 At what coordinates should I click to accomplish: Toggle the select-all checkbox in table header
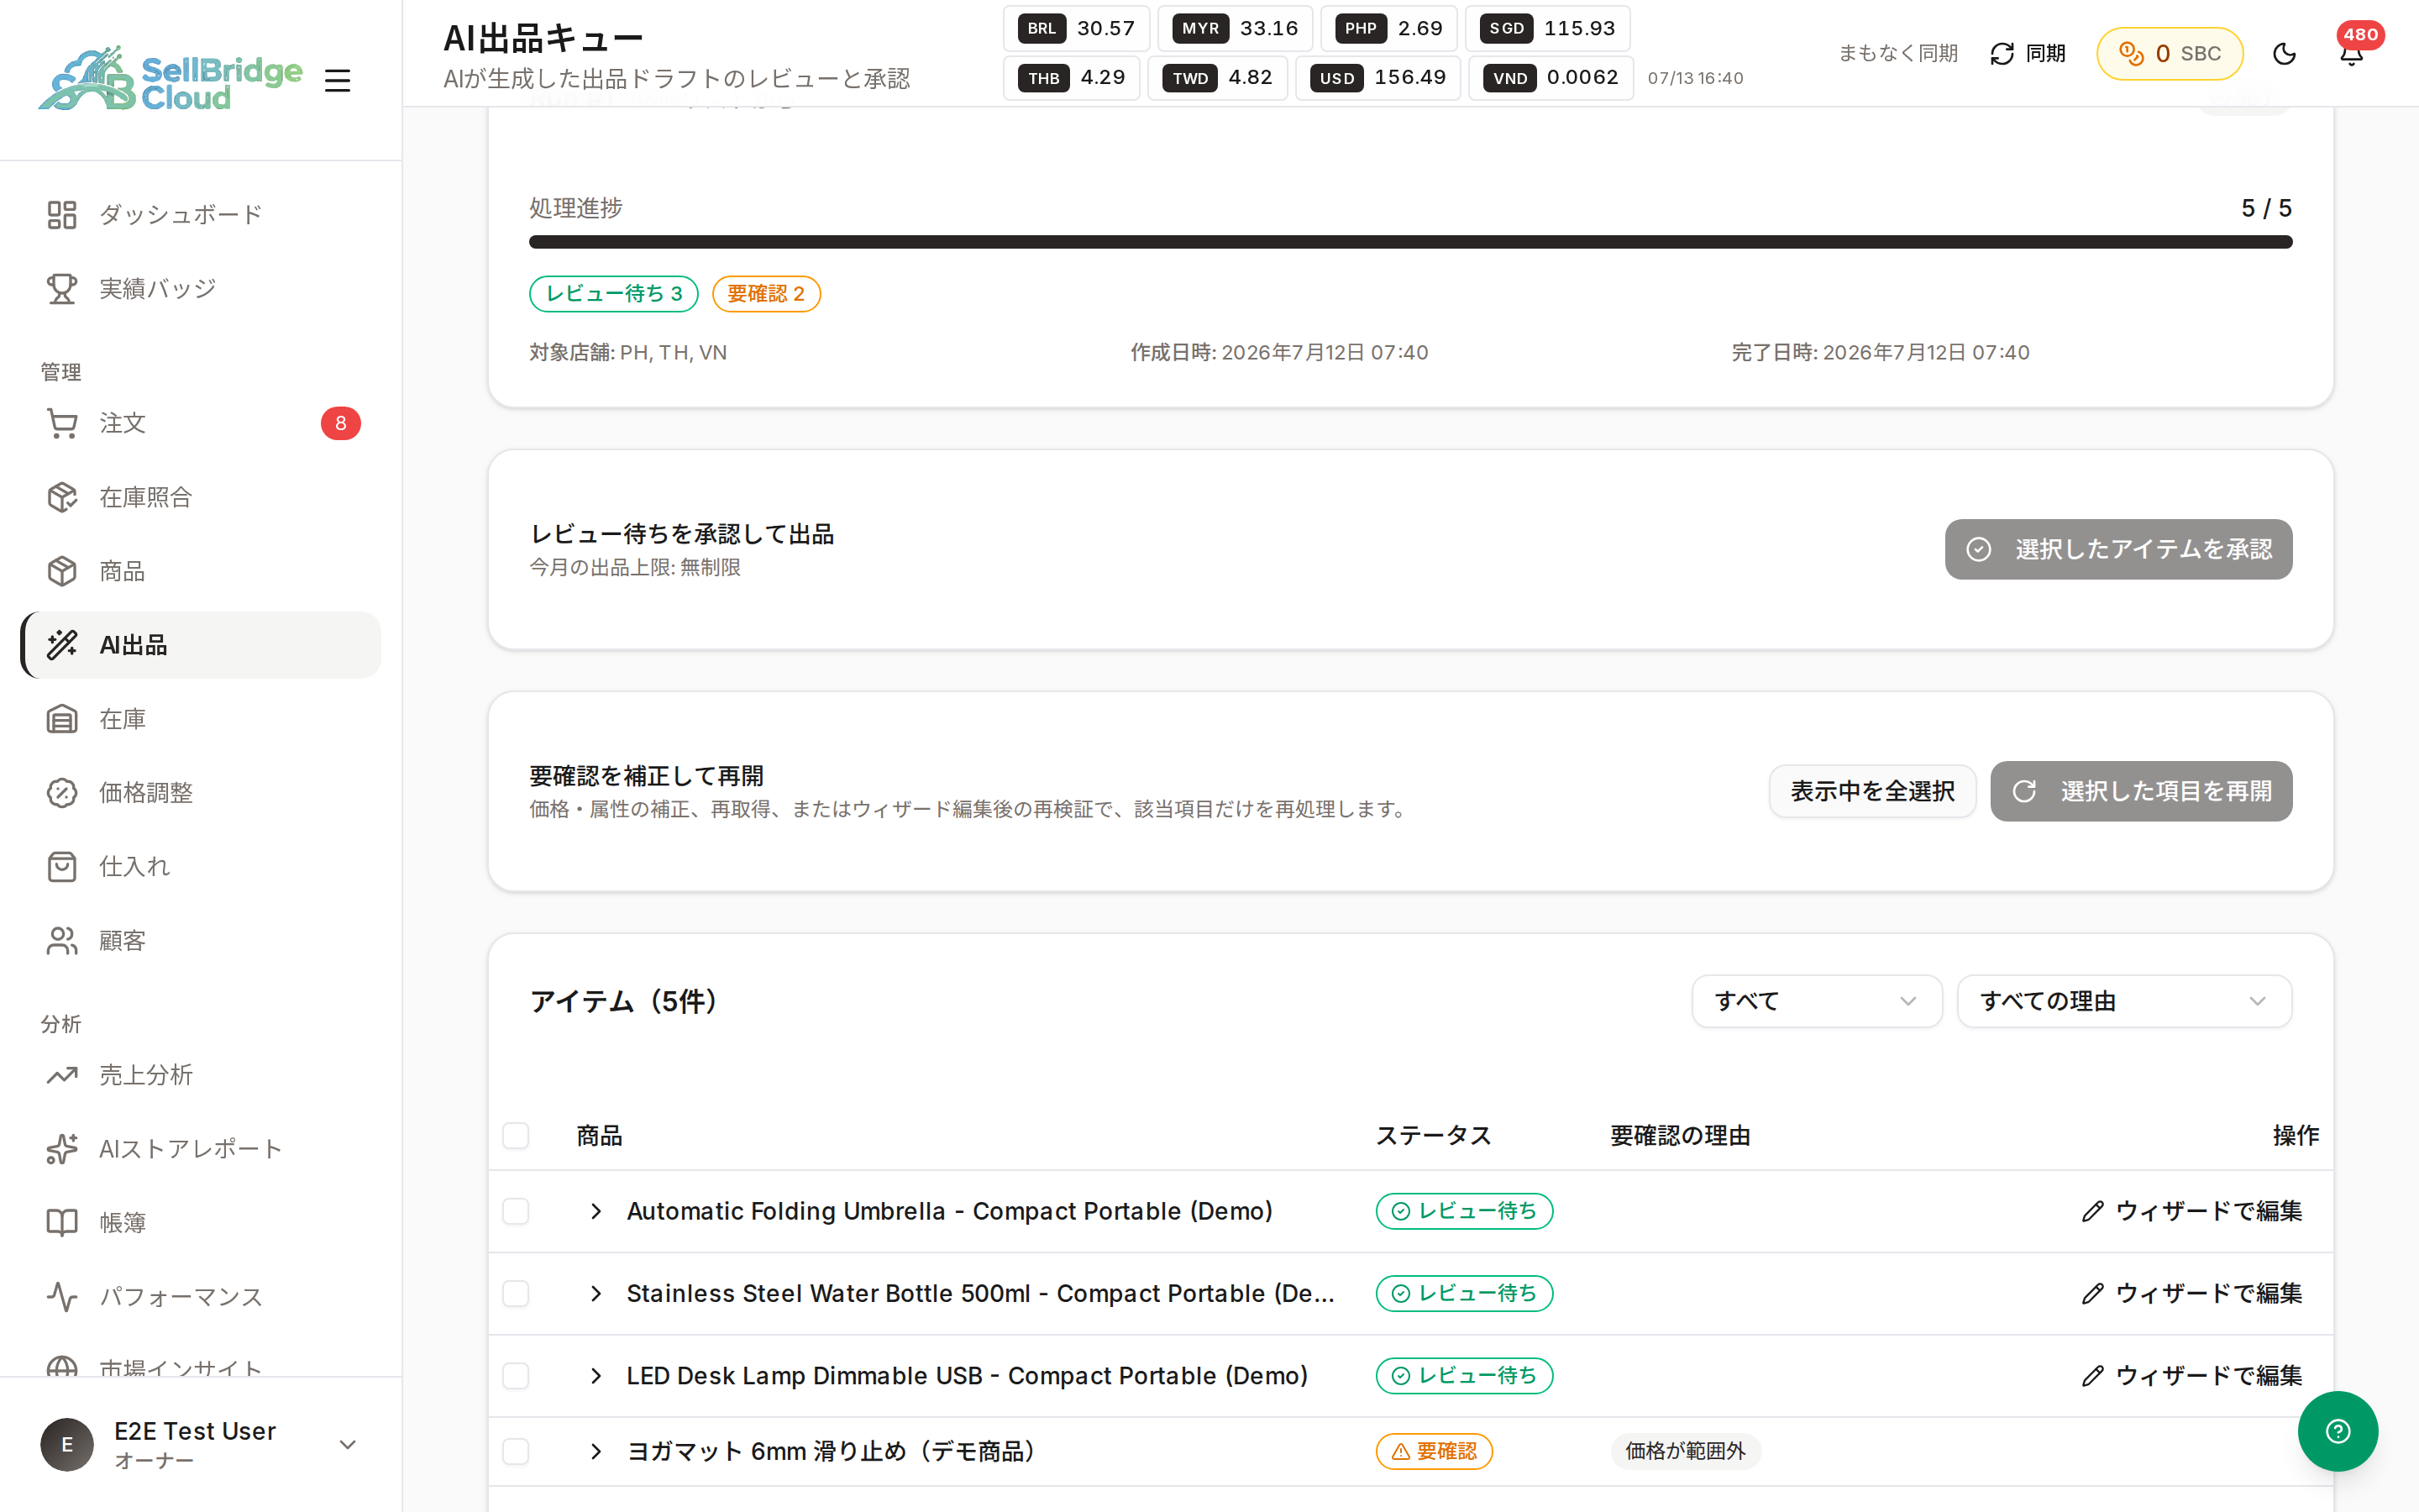516,1136
